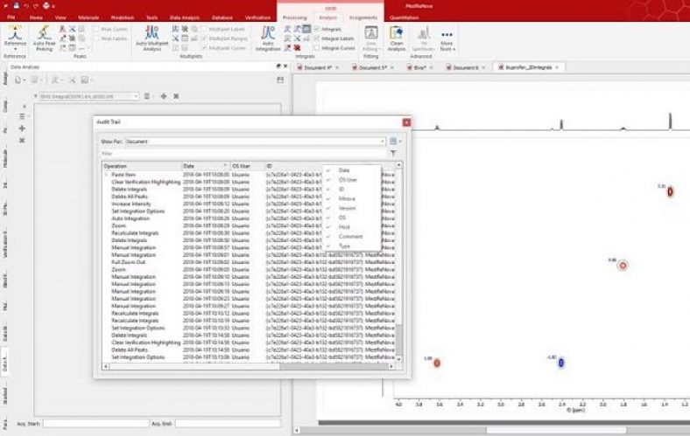
Task: Expand the Paste Item row in Audit Trail
Action: tap(106, 175)
